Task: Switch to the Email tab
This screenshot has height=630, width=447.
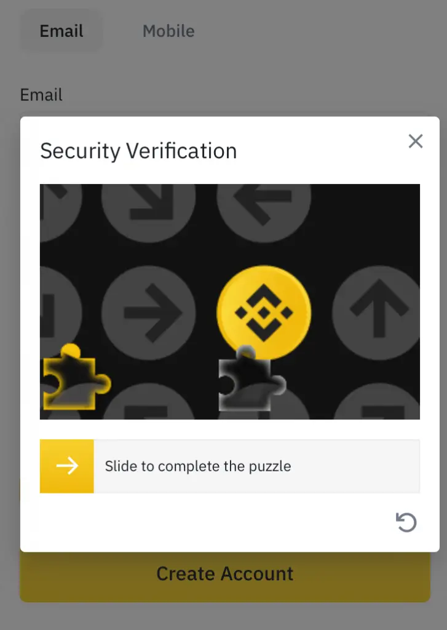Action: [61, 31]
